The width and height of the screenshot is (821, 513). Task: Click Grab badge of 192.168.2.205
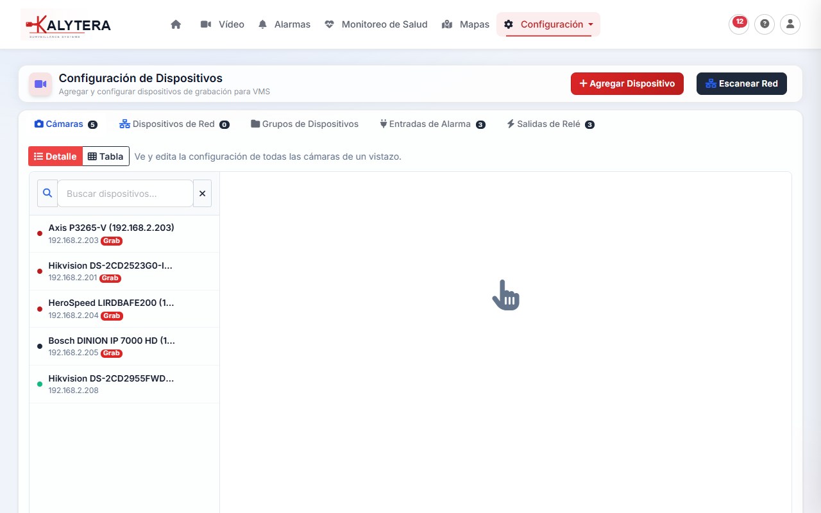click(x=112, y=353)
